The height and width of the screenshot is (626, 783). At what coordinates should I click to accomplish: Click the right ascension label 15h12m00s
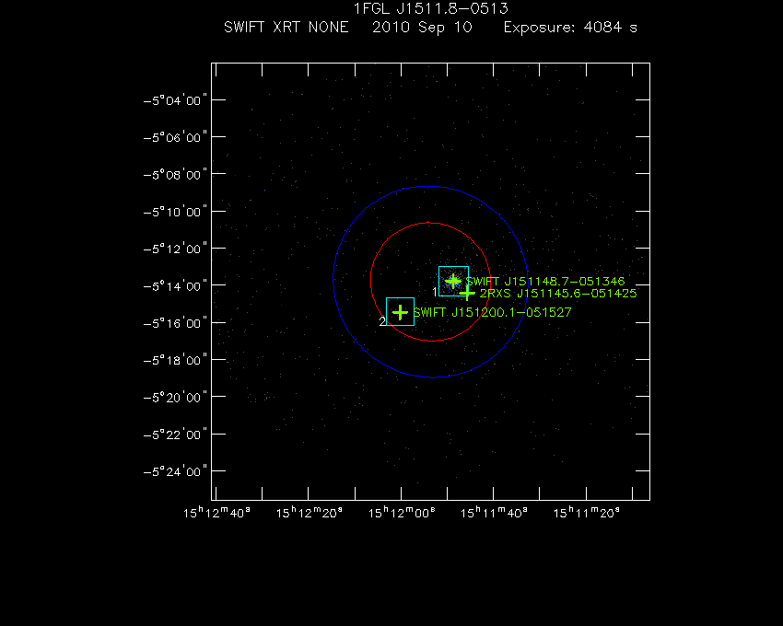[x=402, y=513]
